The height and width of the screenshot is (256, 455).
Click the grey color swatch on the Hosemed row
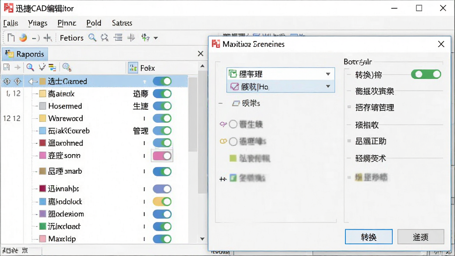pos(43,106)
